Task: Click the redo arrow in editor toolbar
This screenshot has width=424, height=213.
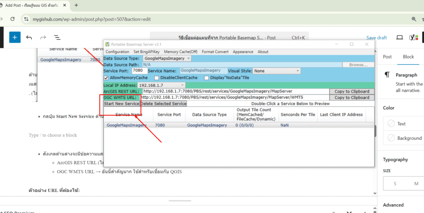Action: coord(43,38)
